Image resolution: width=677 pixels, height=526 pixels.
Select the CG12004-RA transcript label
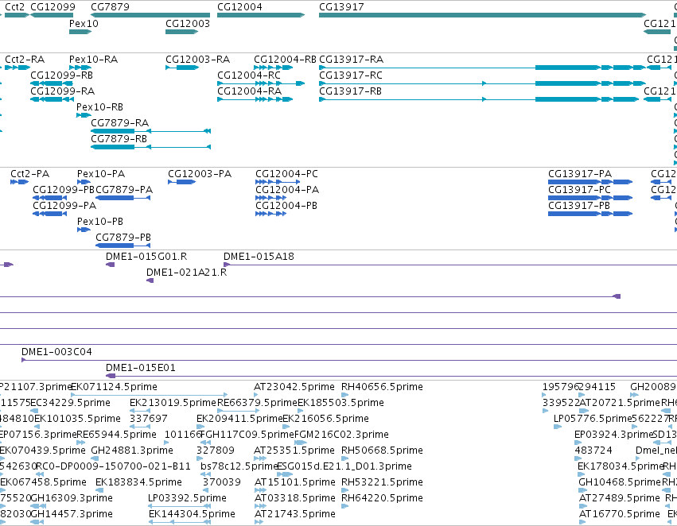[x=249, y=91]
